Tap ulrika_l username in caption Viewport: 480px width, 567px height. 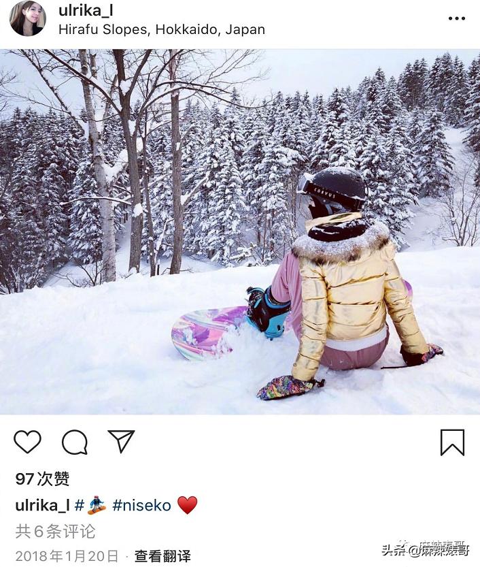pos(42,505)
